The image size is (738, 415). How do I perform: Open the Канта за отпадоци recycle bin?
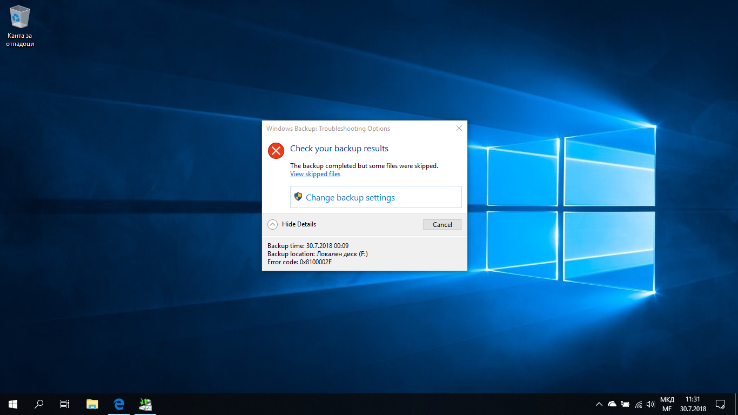[20, 17]
